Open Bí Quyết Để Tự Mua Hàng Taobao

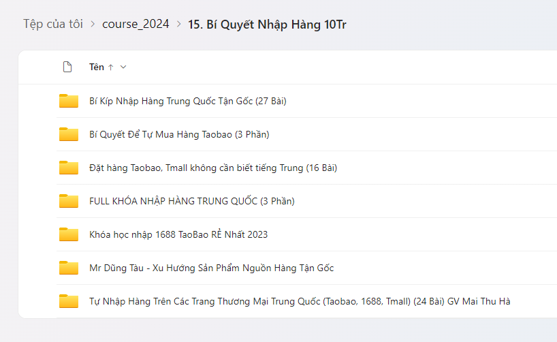point(179,135)
